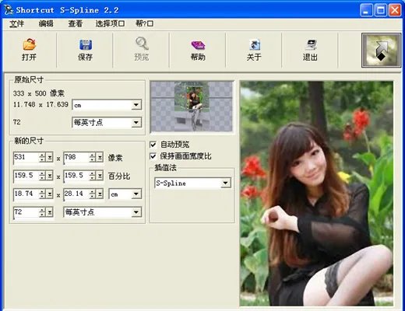Click the small navigation thumbnail preview
This screenshot has width=405, height=311.
tap(192, 107)
